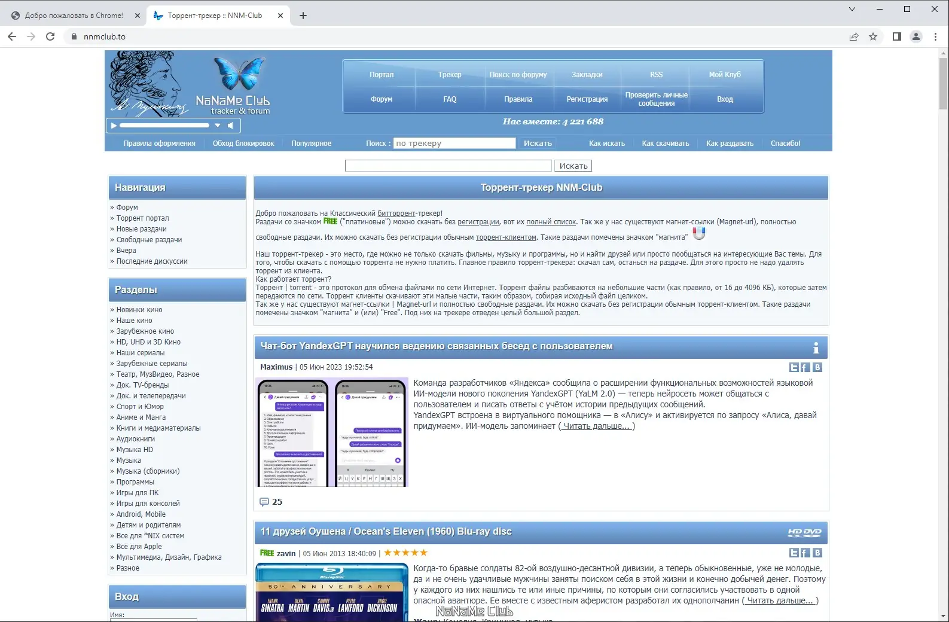
Task: Open the 'Правила оформления' link
Action: tap(160, 144)
